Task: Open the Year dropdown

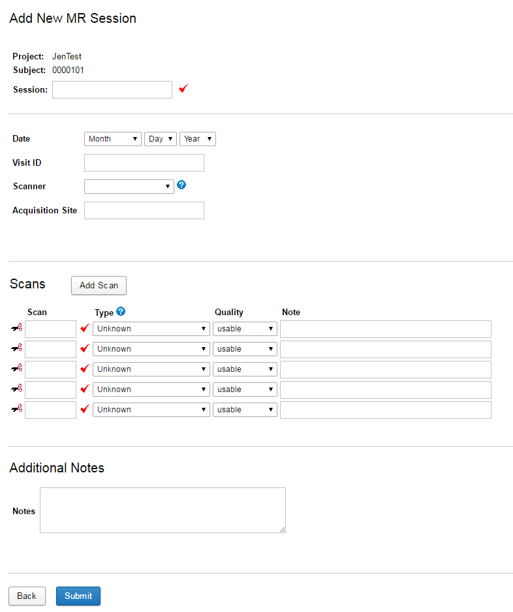Action: (x=197, y=139)
